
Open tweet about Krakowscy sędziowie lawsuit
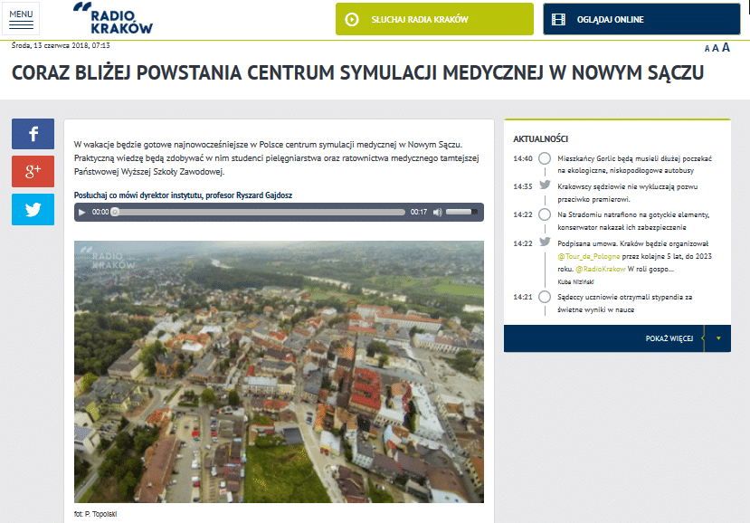[628, 193]
